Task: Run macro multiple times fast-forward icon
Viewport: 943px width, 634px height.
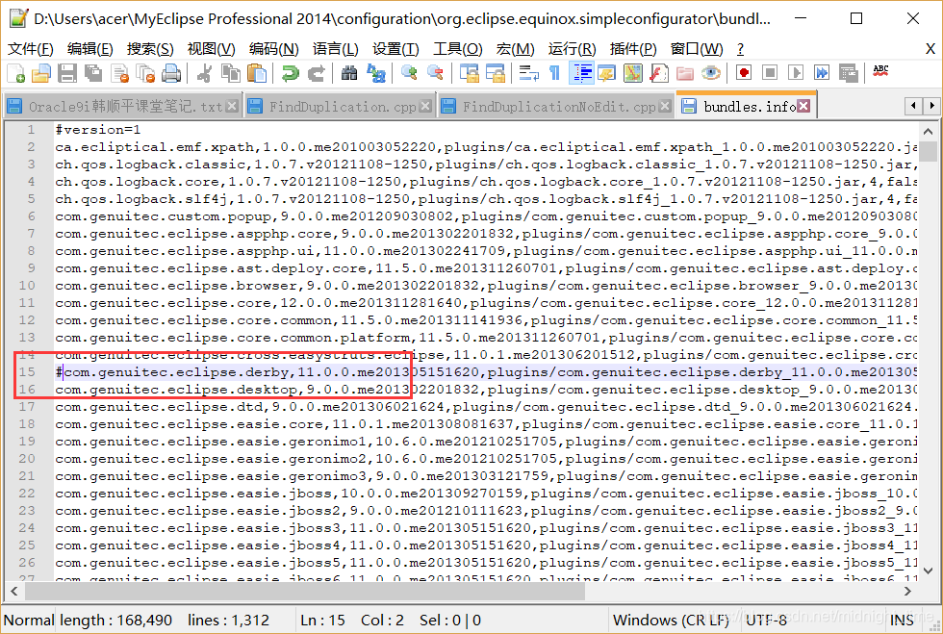Action: [822, 73]
